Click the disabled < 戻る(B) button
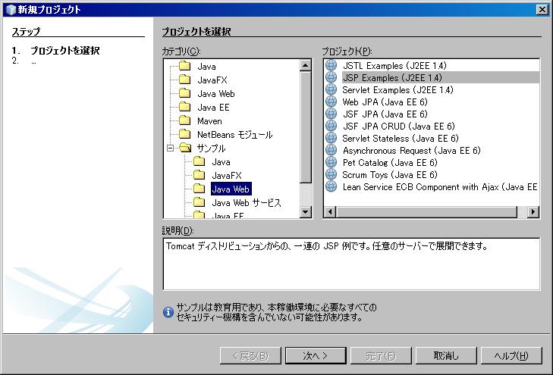 (250, 355)
